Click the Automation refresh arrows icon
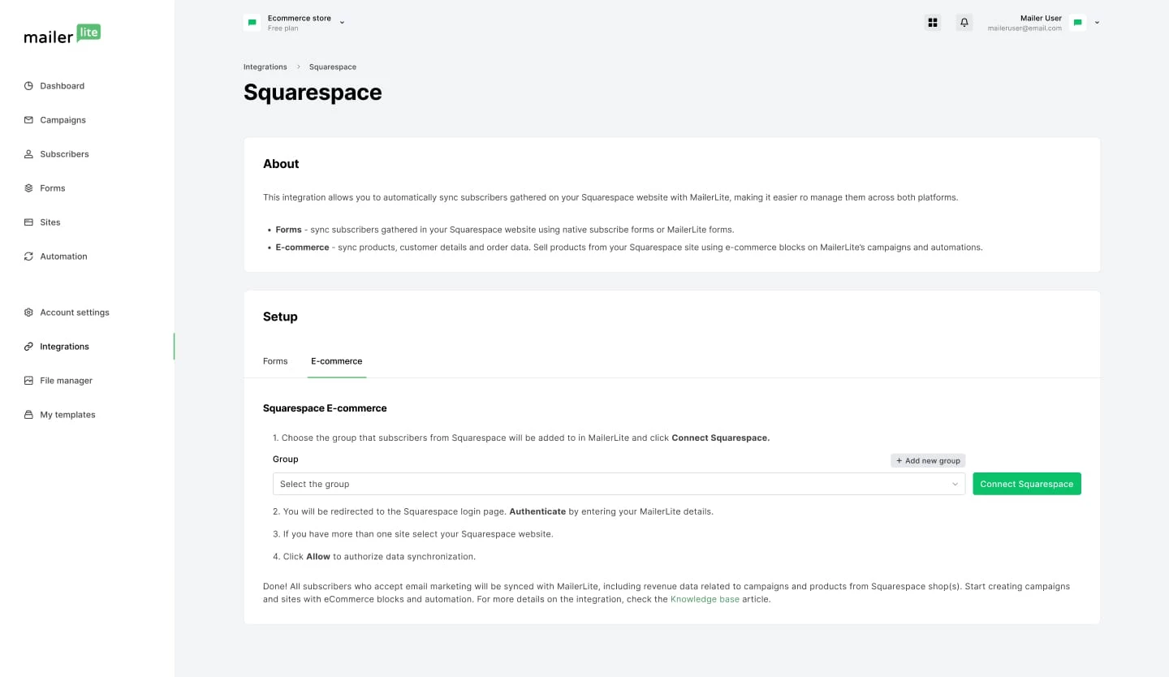This screenshot has width=1169, height=677. pos(28,257)
